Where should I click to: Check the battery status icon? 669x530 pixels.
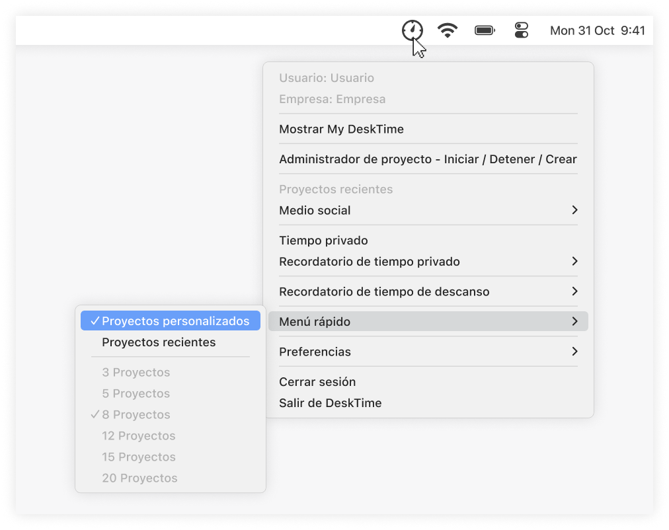pyautogui.click(x=485, y=30)
